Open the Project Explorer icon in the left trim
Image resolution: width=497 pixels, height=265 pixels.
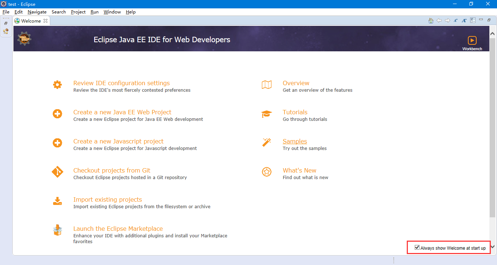tap(6, 32)
